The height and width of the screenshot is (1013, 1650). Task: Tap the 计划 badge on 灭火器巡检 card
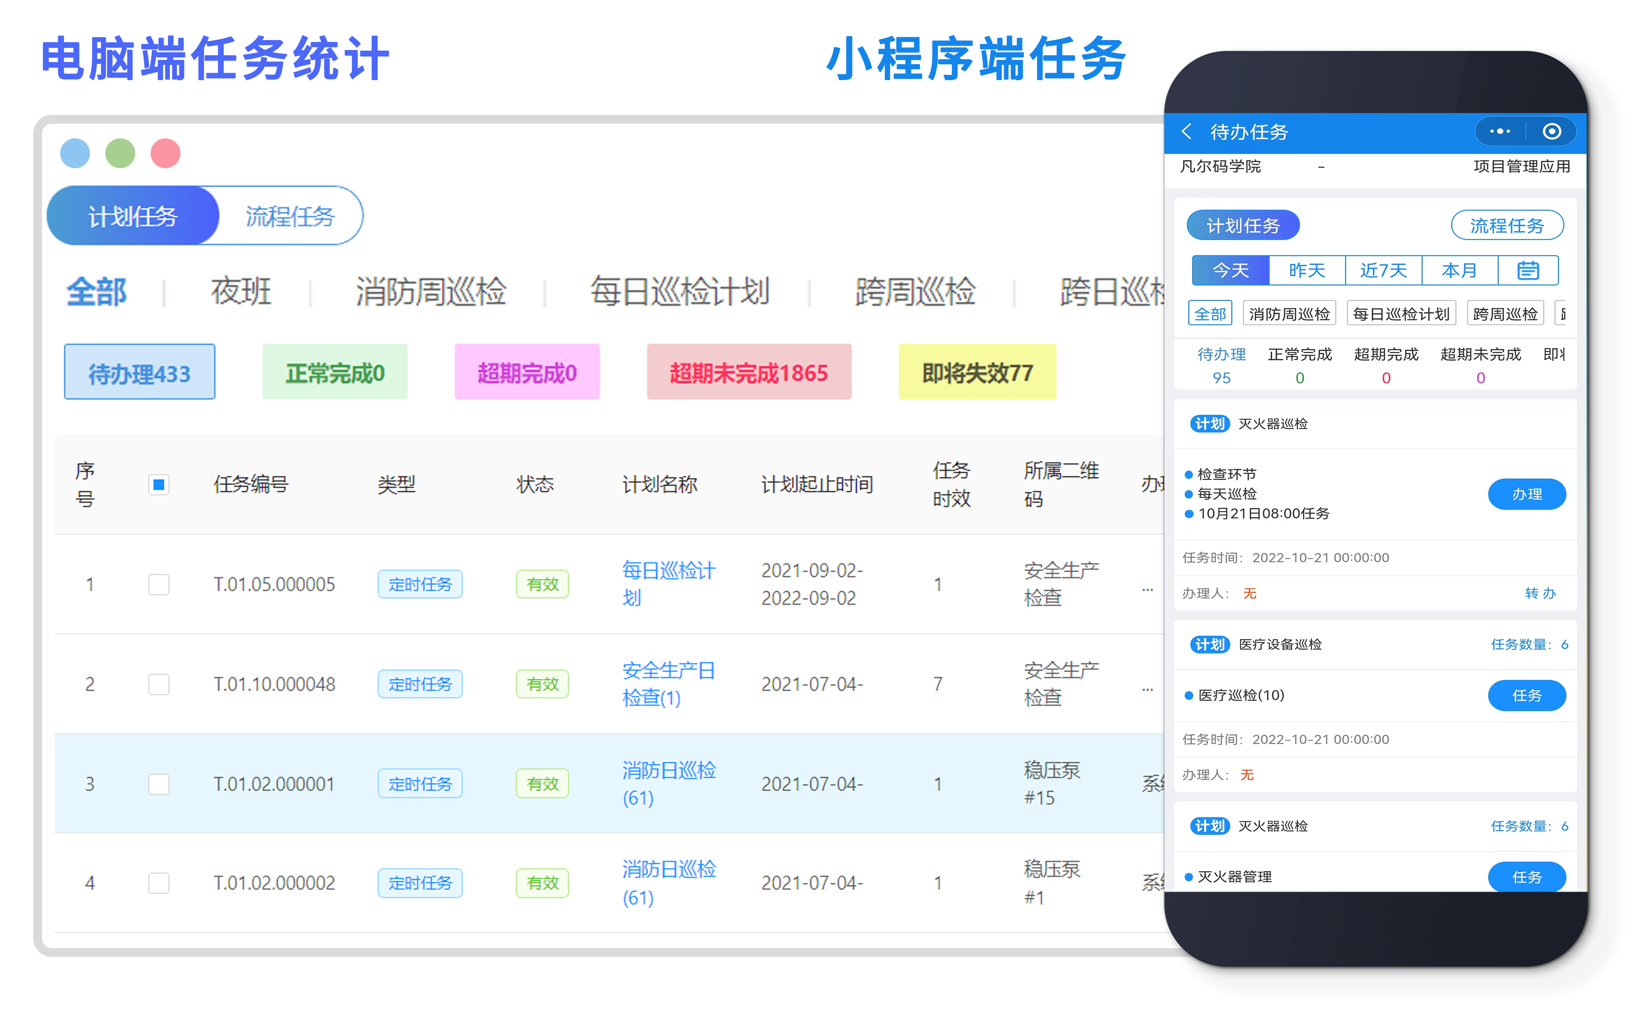pyautogui.click(x=1210, y=423)
